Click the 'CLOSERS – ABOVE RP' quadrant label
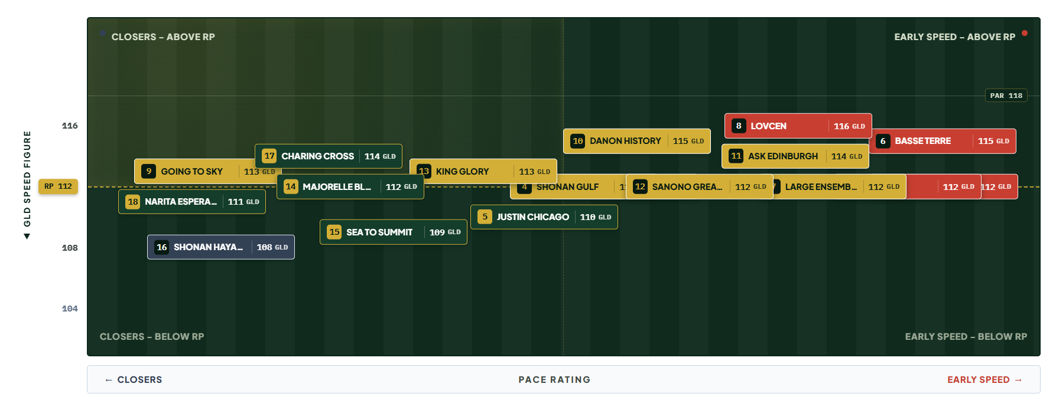Image resolution: width=1056 pixels, height=410 pixels. click(163, 37)
